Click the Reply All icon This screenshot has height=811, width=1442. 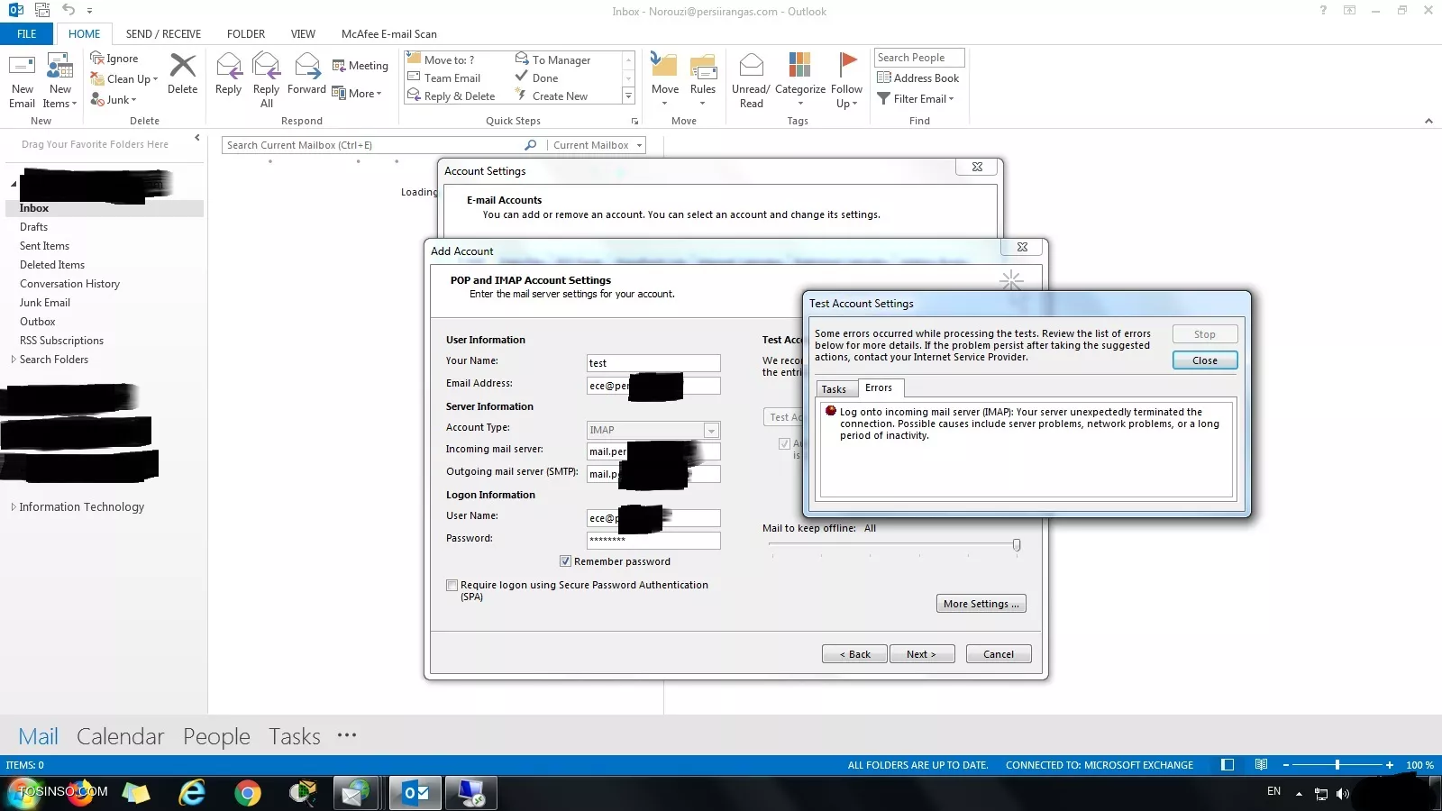pos(266,66)
